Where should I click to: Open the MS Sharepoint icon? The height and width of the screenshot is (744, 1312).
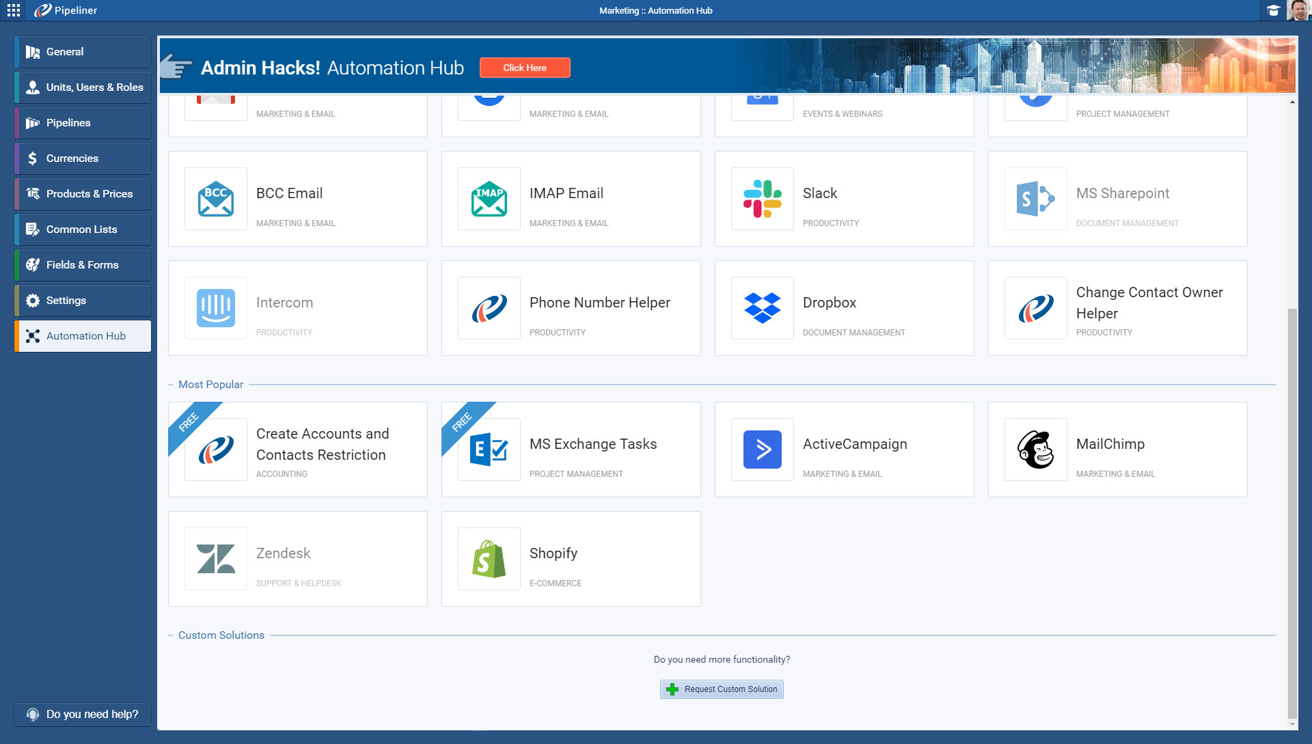1035,199
